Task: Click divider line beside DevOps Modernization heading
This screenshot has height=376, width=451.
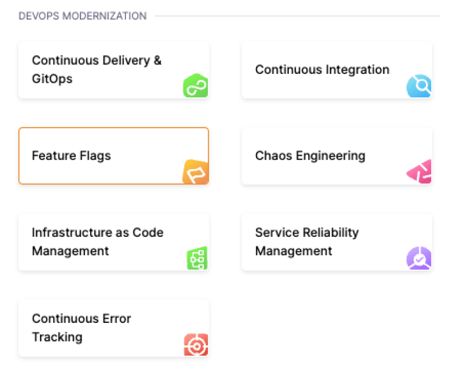Action: [x=297, y=16]
